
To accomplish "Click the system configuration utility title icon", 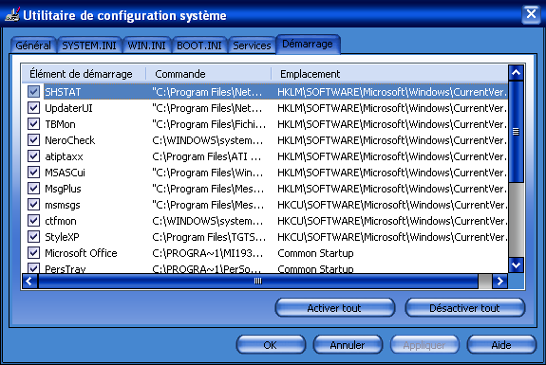I will tap(12, 15).
